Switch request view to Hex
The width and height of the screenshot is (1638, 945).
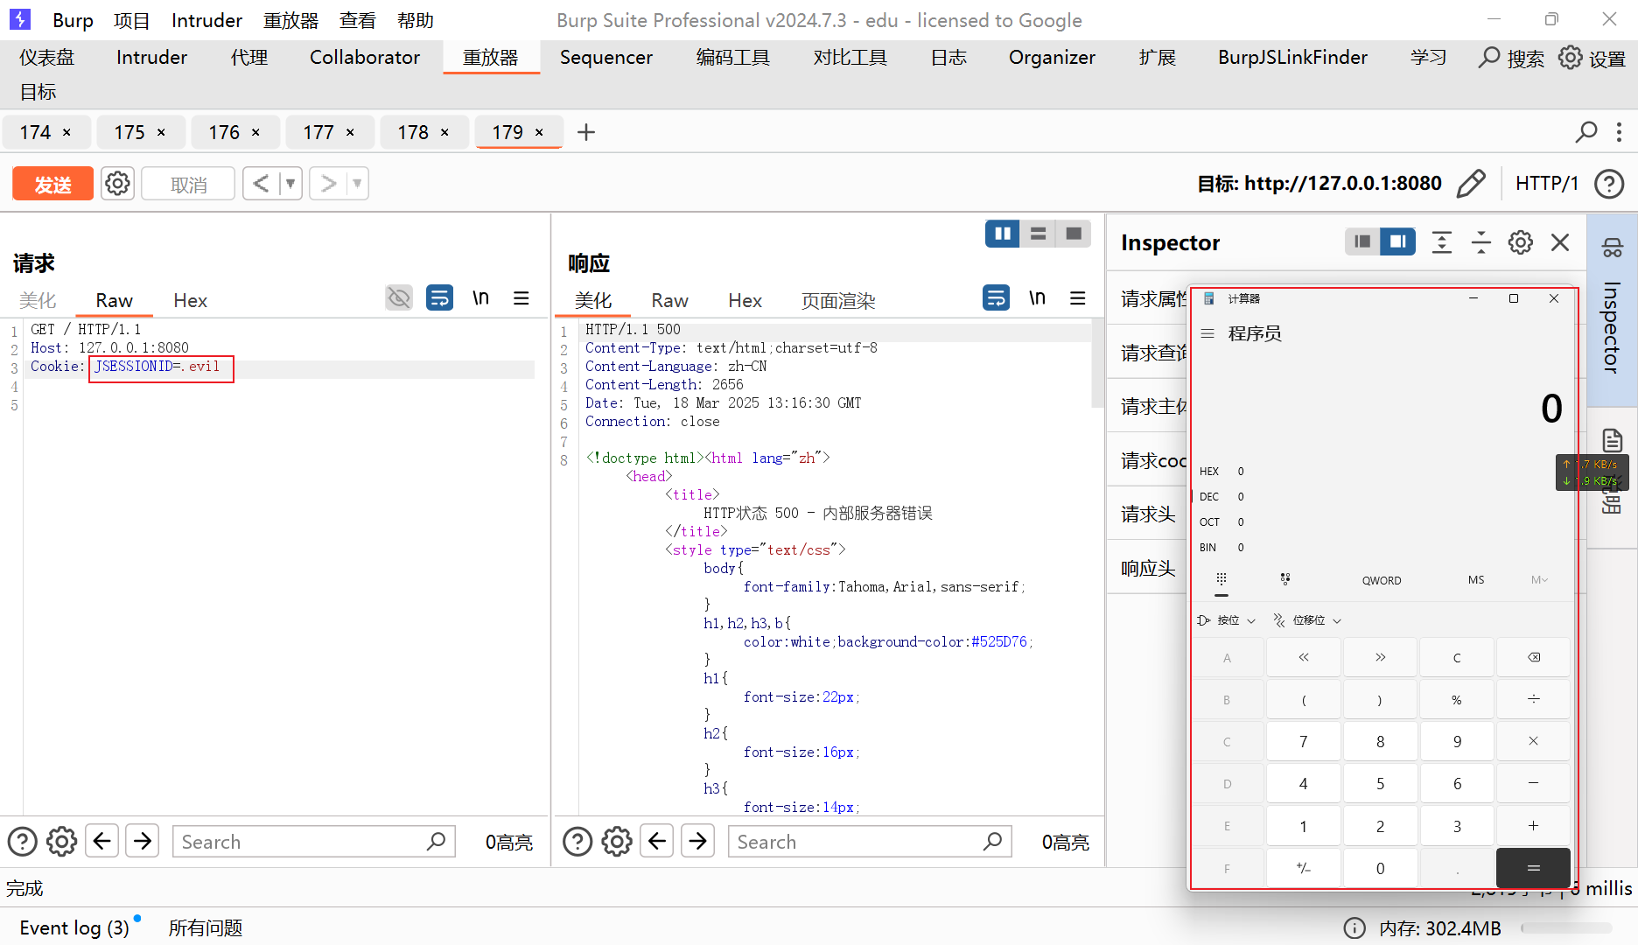pos(190,301)
